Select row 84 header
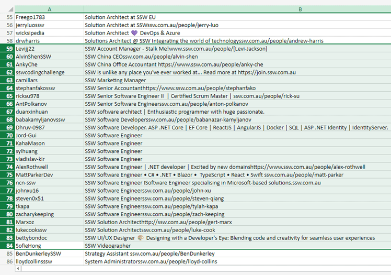This screenshot has height=275, width=391. [7, 246]
